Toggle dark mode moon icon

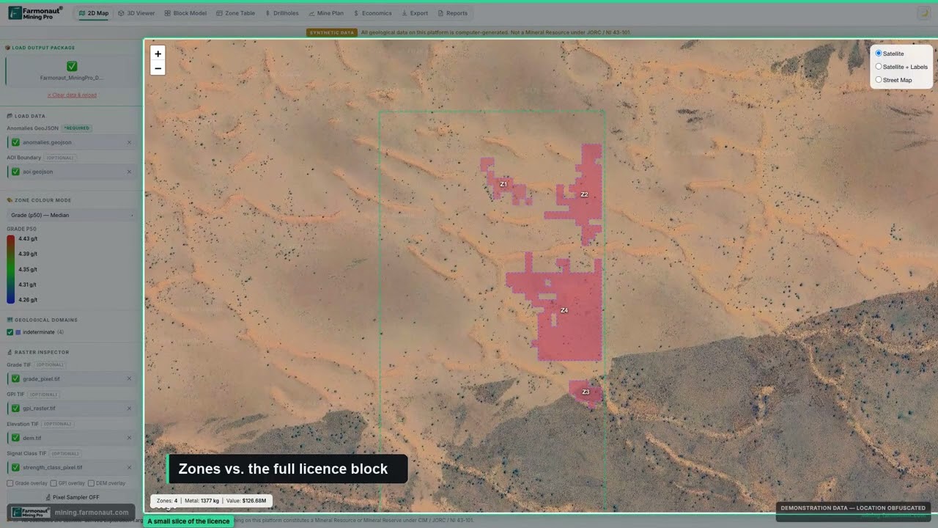[923, 12]
